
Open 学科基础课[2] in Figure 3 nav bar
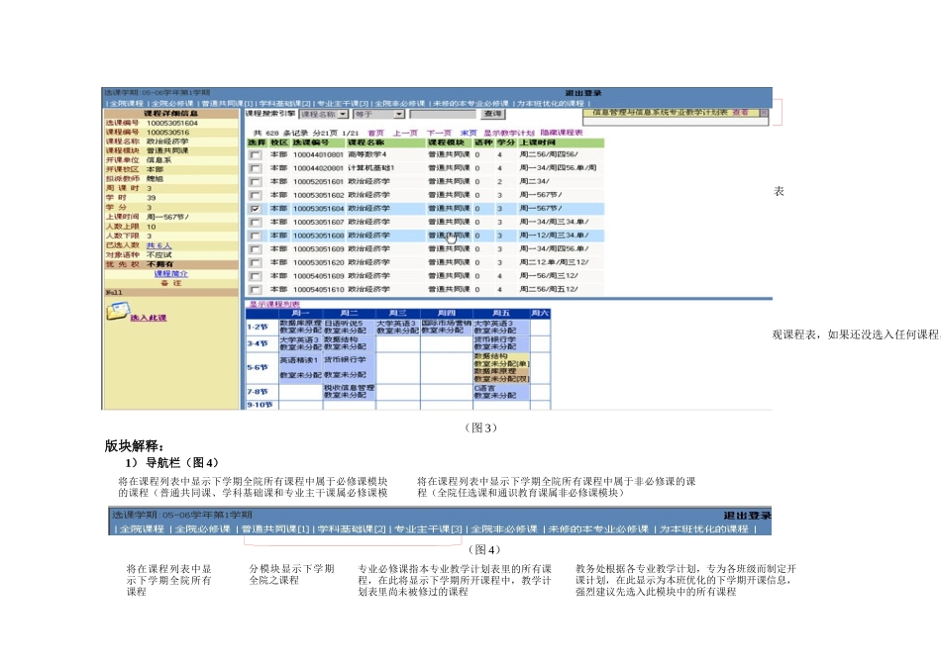(284, 103)
